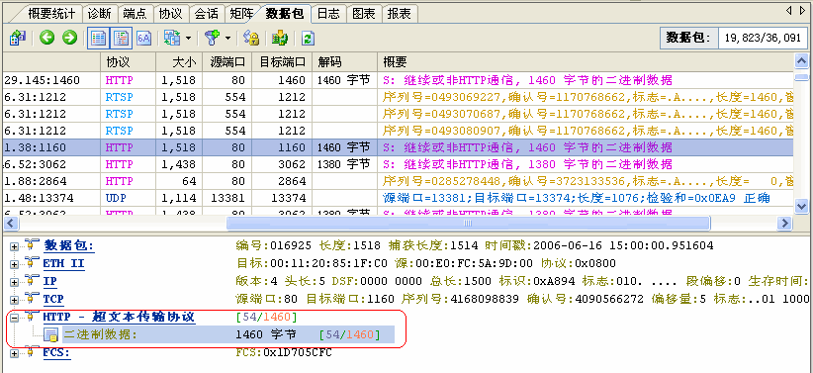This screenshot has width=813, height=373.
Task: Open the pane layout dropdown arrow
Action: coord(188,39)
